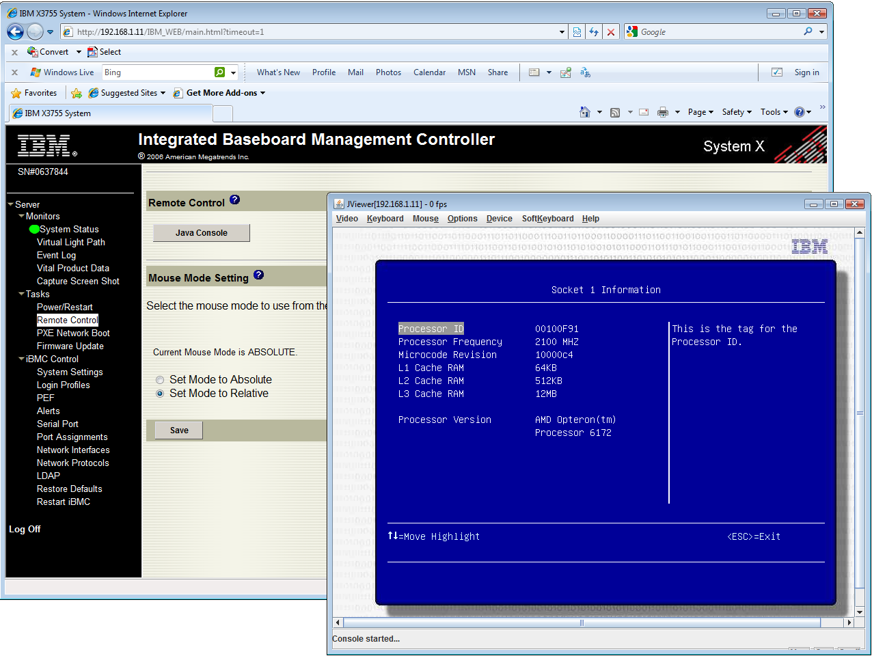
Task: Click the browser address URL field
Action: [314, 31]
